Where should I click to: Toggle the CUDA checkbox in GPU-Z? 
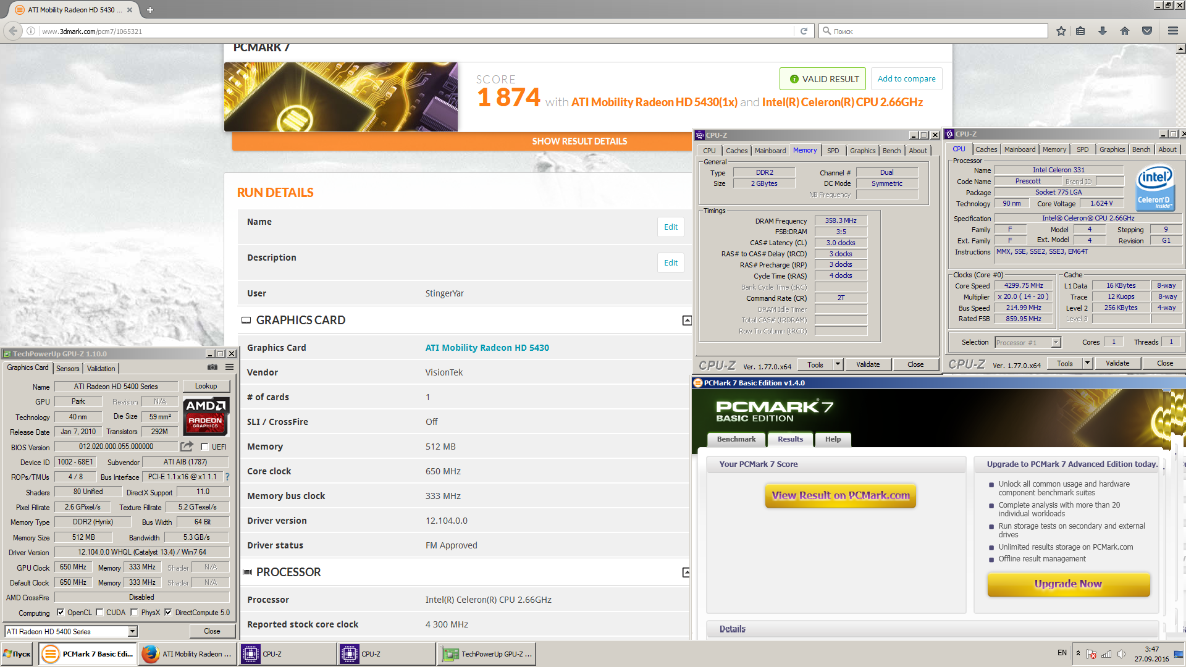pos(99,613)
